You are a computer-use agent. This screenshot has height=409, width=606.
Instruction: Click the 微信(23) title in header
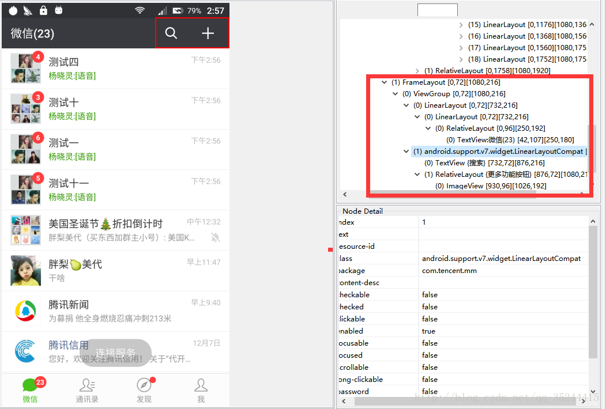coord(32,33)
